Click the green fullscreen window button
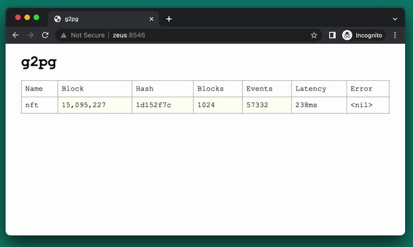This screenshot has height=247, width=413. click(36, 18)
